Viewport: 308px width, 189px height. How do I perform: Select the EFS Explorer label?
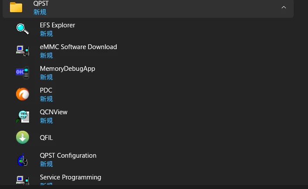point(57,25)
